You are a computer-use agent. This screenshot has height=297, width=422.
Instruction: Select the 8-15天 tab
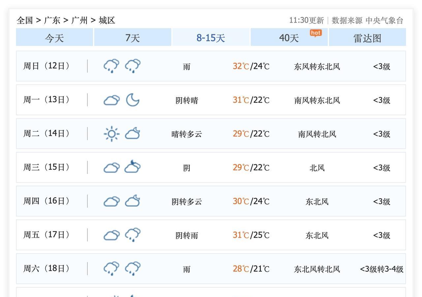[x=211, y=38]
